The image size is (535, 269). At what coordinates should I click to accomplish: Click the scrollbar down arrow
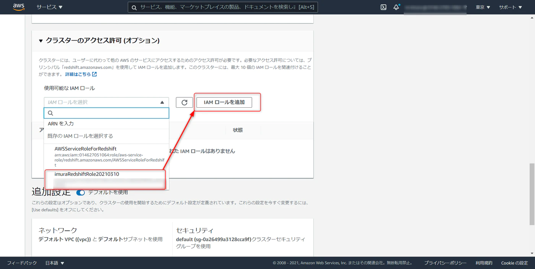click(532, 253)
